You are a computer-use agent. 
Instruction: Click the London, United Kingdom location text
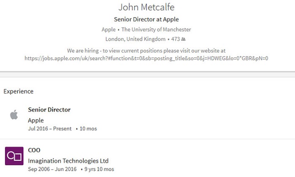[x=135, y=39]
